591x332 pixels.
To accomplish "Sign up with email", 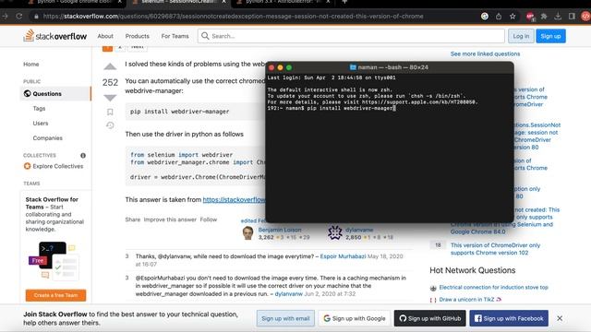I will 285,318.
